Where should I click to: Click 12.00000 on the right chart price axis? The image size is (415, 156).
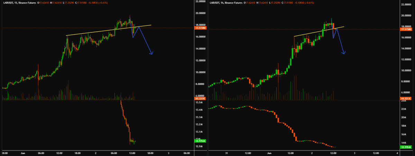406,60
